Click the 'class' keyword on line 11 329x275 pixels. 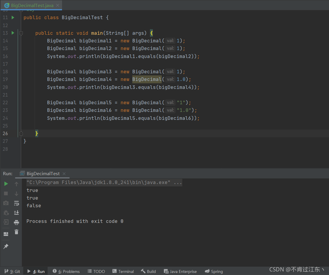[x=51, y=17]
